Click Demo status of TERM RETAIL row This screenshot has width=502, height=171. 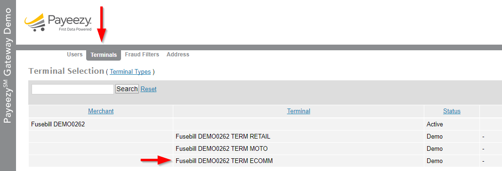(435, 137)
